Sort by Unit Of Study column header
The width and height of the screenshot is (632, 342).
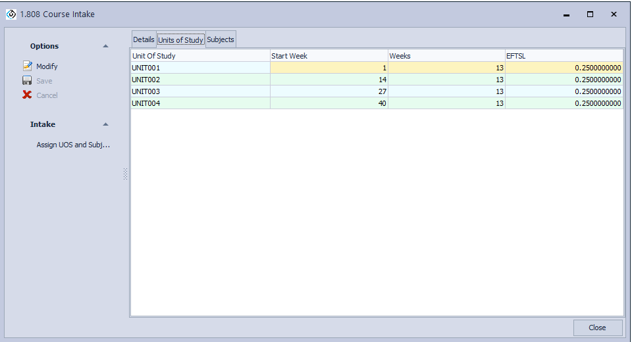200,56
